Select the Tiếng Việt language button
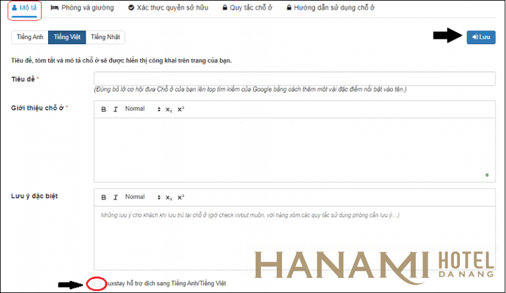The height and width of the screenshot is (293, 506). (x=67, y=37)
